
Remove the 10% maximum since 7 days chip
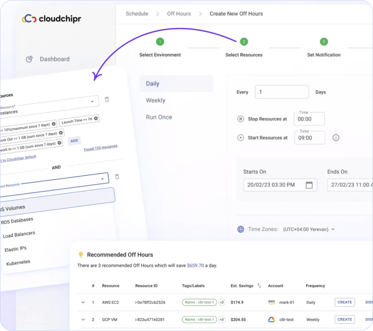click(54, 124)
